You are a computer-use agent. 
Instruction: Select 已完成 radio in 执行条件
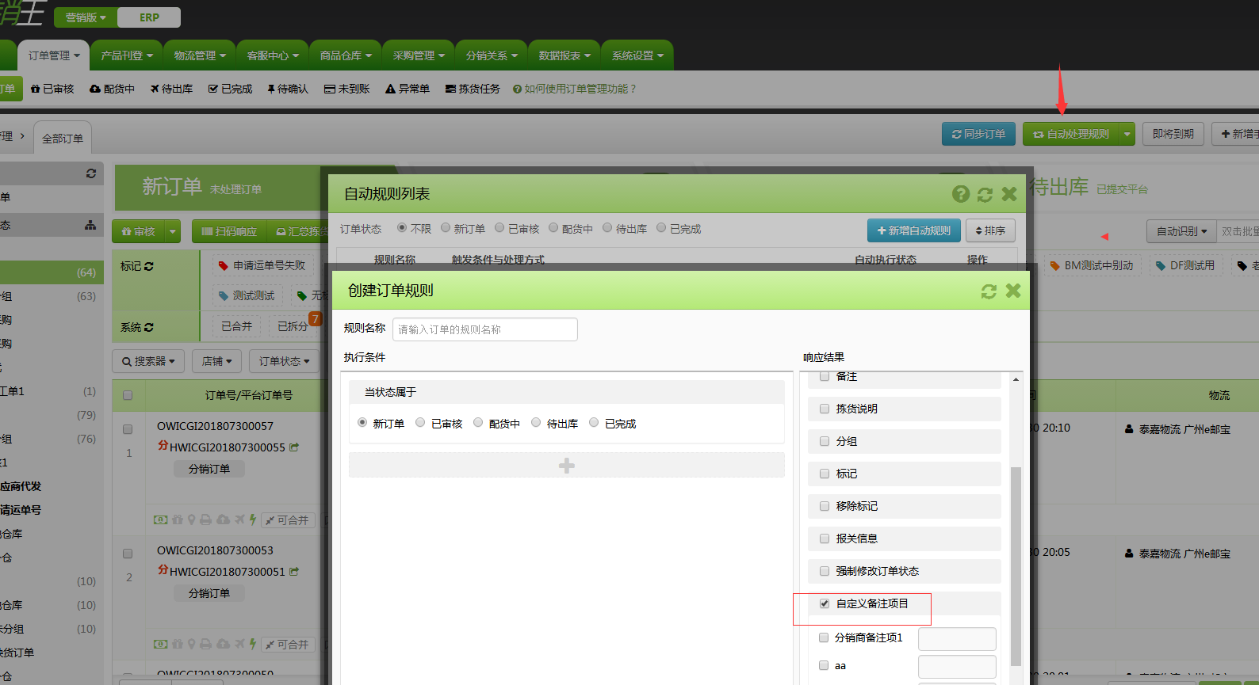pyautogui.click(x=594, y=423)
